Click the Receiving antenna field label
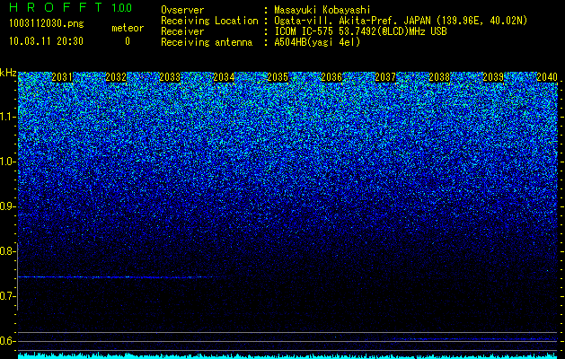This screenshot has height=359, width=565. (207, 42)
